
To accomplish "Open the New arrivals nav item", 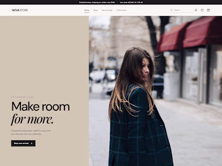I will click(x=107, y=10).
